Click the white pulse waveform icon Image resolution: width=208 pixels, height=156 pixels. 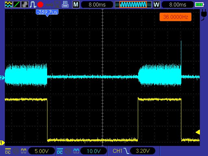[x=33, y=5]
